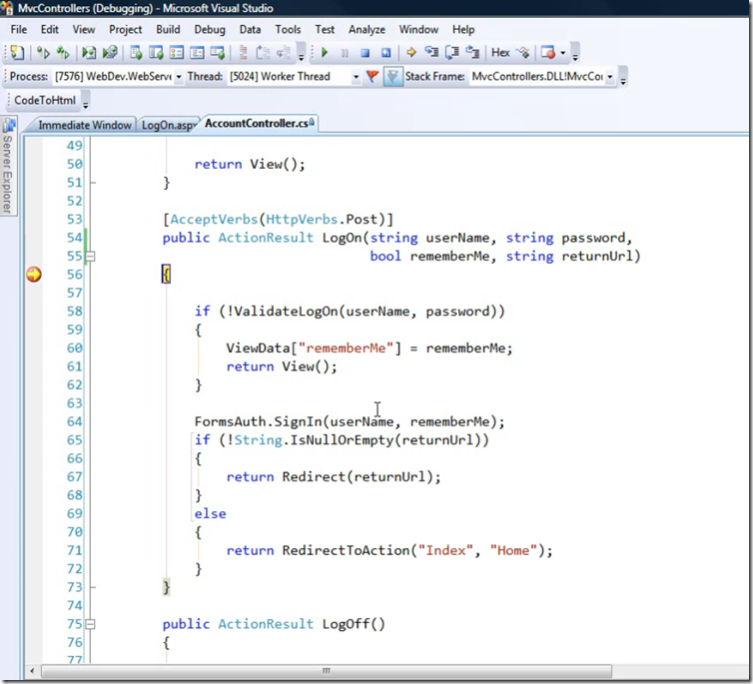Click Continue (green play) debug button
The width and height of the screenshot is (753, 684).
(325, 52)
